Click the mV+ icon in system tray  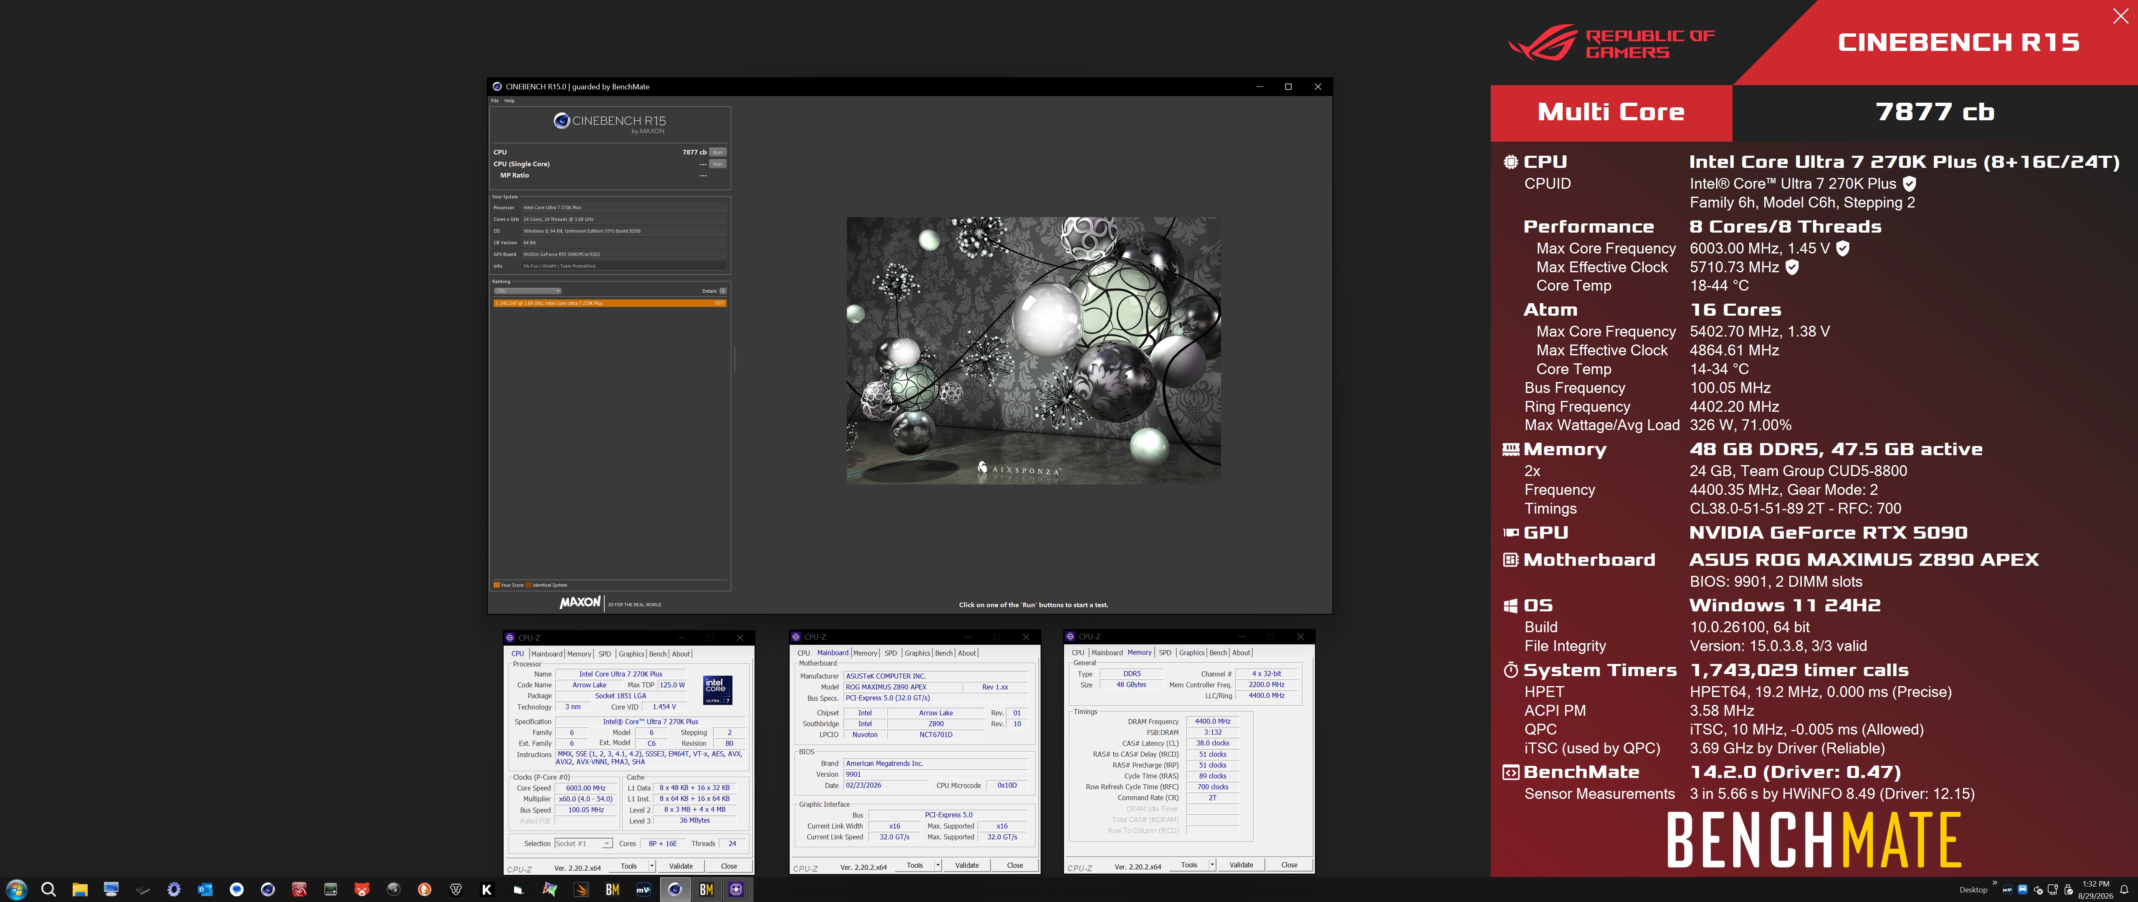(x=2007, y=889)
